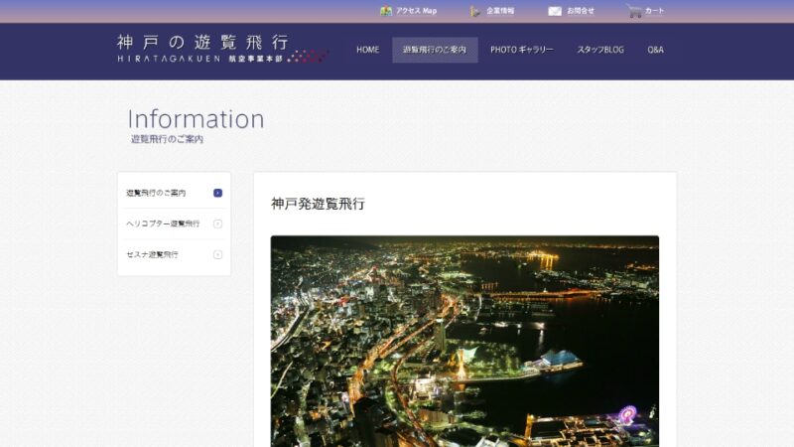794x447 pixels.
Task: Open the スタッフBLOG menu item
Action: coord(600,50)
